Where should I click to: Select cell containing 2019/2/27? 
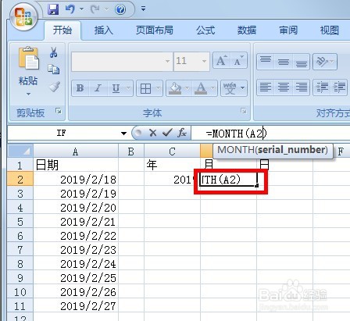click(x=76, y=306)
